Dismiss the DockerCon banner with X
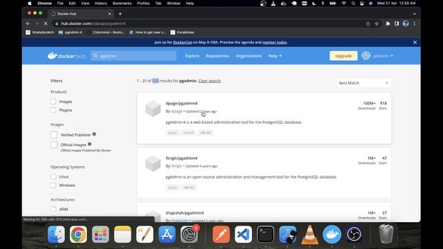Viewport: 443px width, 249px height. coord(415,42)
